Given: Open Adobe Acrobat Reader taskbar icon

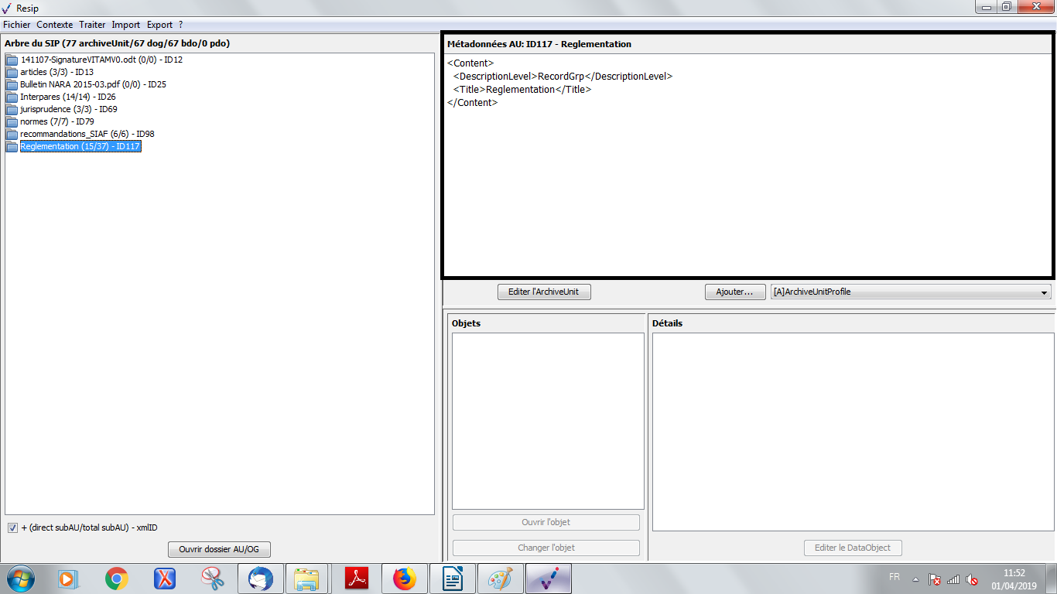Looking at the screenshot, I should click(x=356, y=578).
